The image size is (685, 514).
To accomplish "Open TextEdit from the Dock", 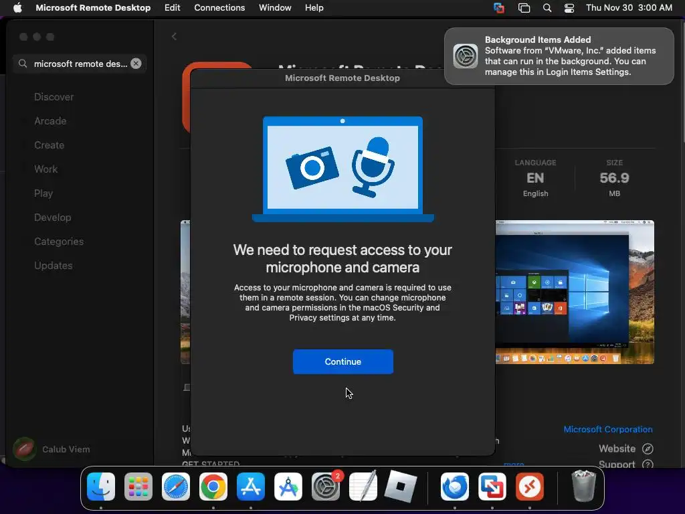I will [363, 486].
